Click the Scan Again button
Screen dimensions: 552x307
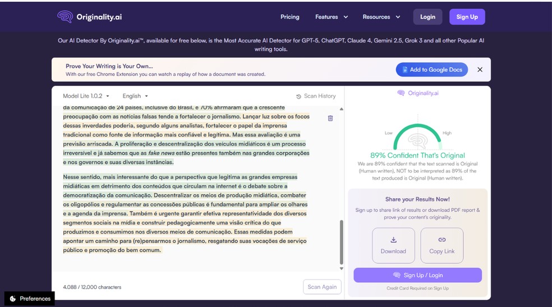pyautogui.click(x=322, y=287)
